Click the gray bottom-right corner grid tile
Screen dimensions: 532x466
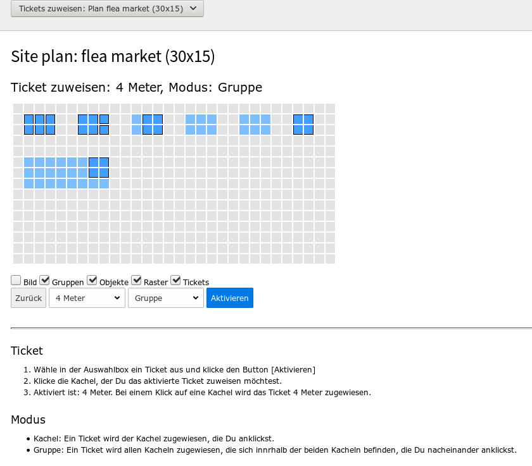coord(331,259)
